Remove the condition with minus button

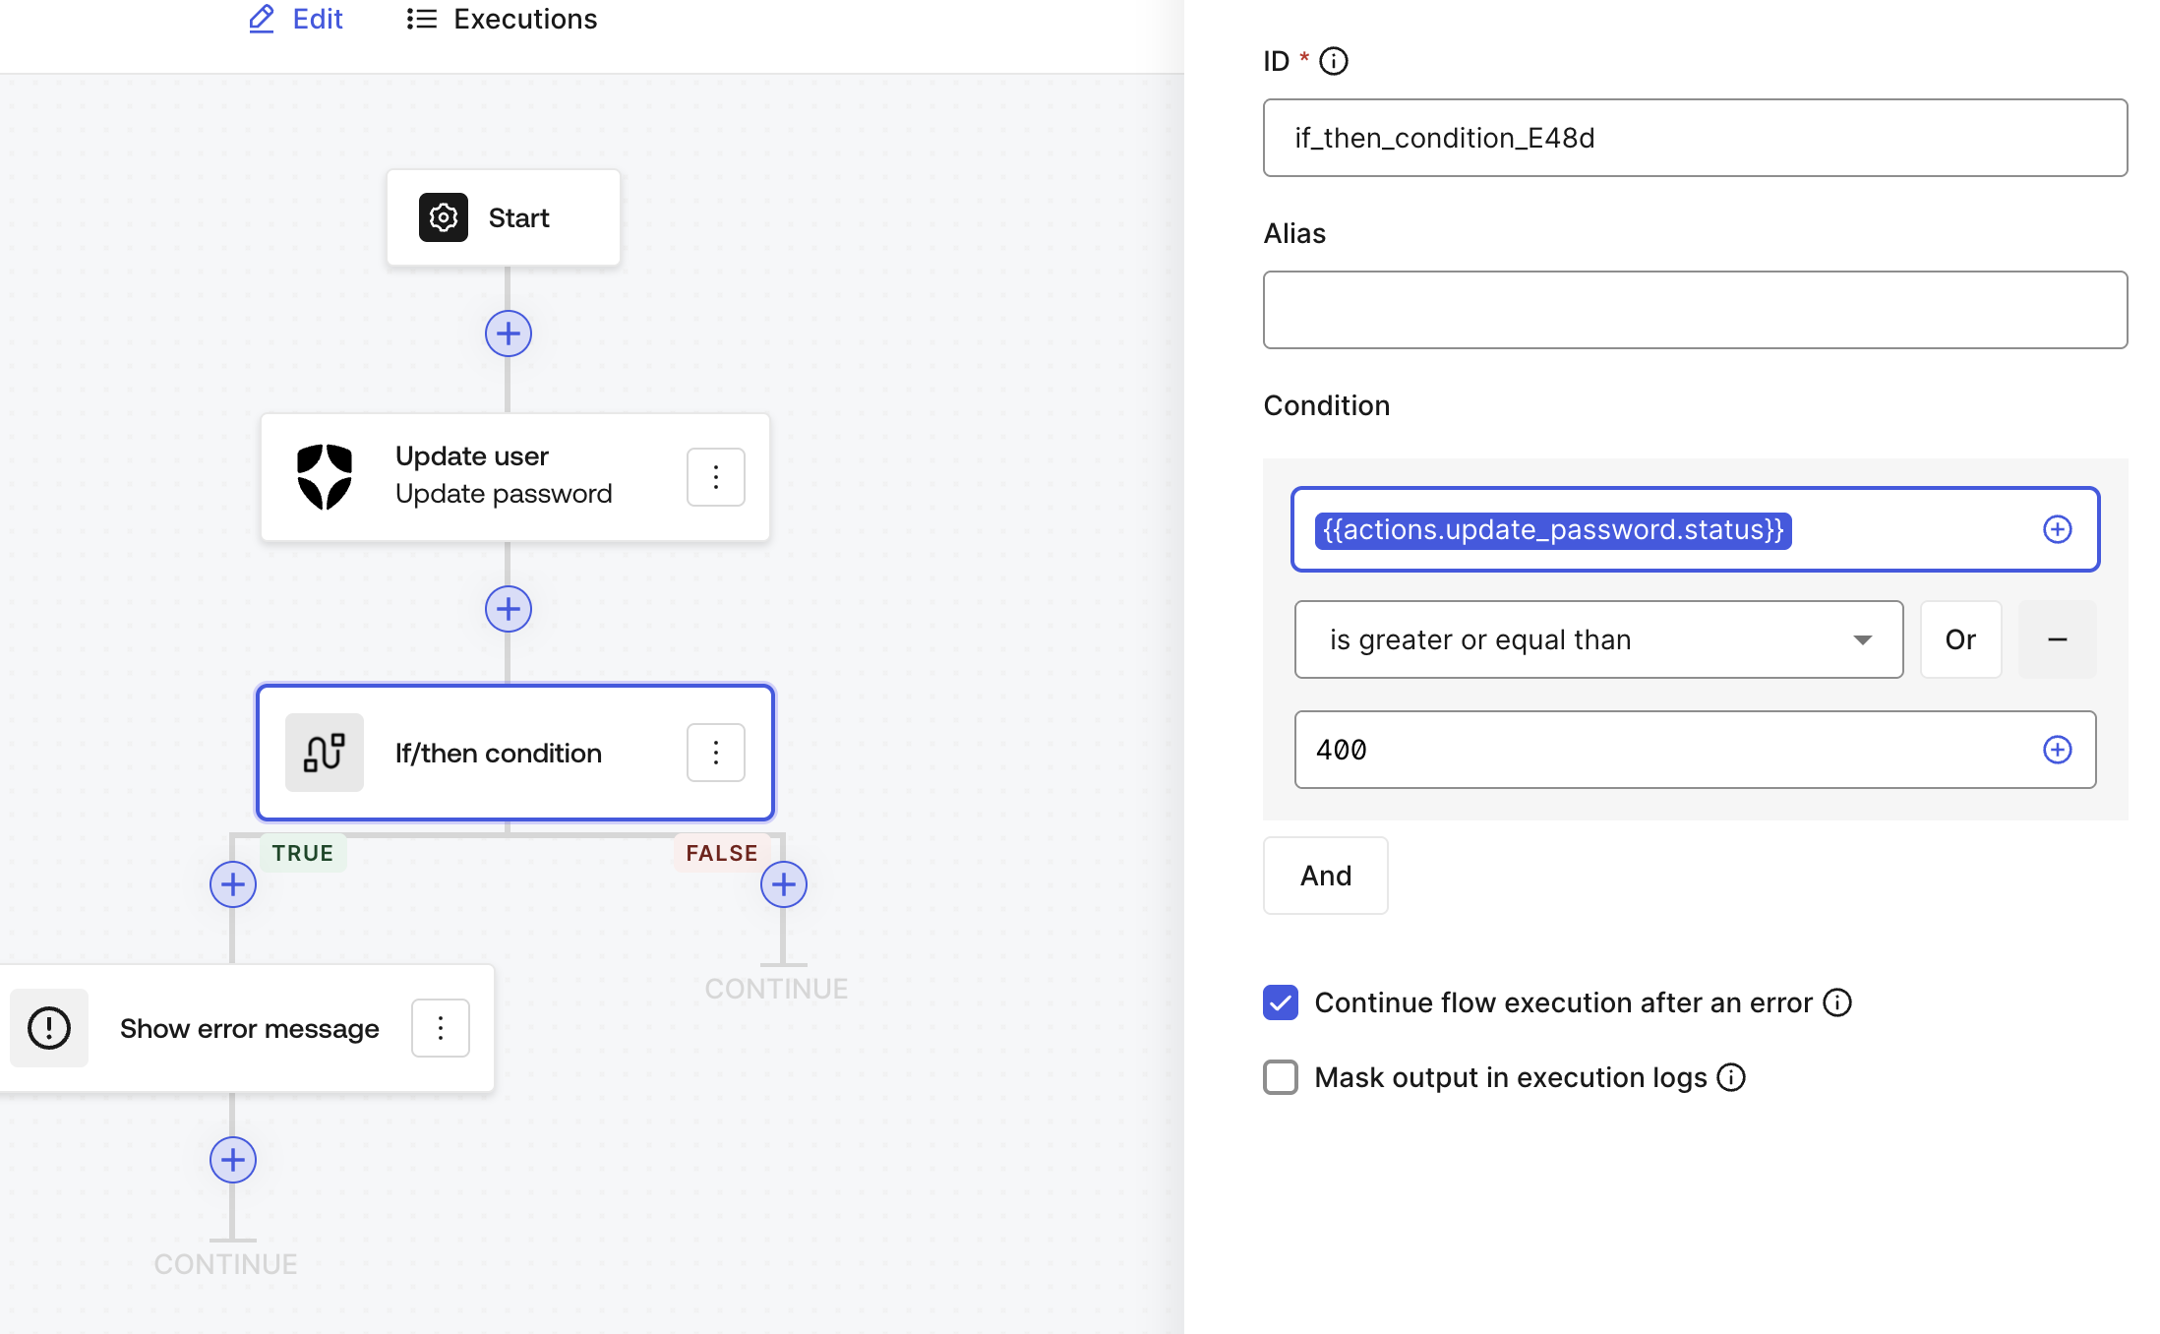click(x=2058, y=639)
